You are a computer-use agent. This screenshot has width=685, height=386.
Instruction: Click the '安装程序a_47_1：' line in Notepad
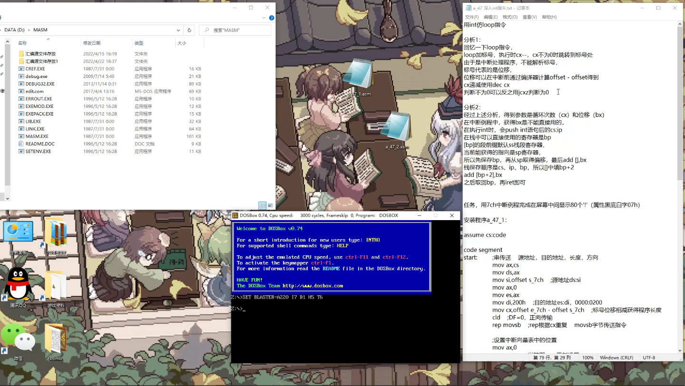(x=485, y=220)
